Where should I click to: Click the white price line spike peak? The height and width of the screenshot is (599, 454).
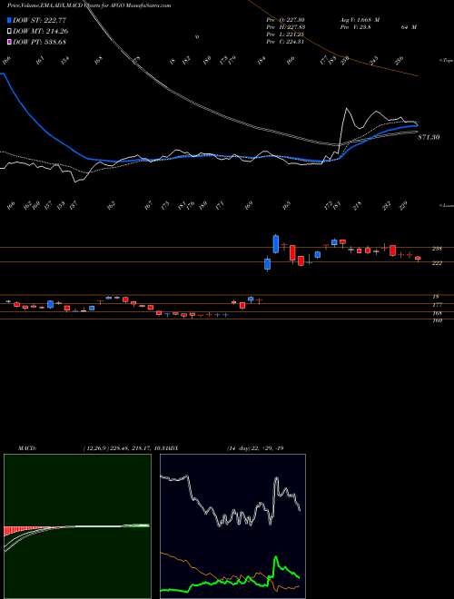[347, 109]
